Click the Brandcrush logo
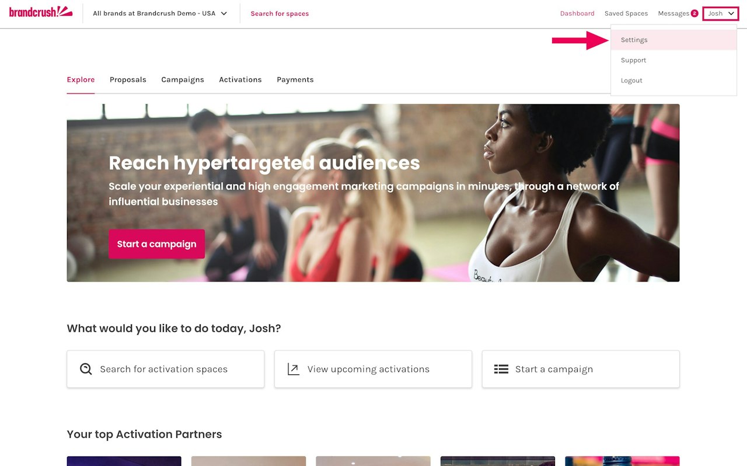747x466 pixels. click(x=41, y=11)
